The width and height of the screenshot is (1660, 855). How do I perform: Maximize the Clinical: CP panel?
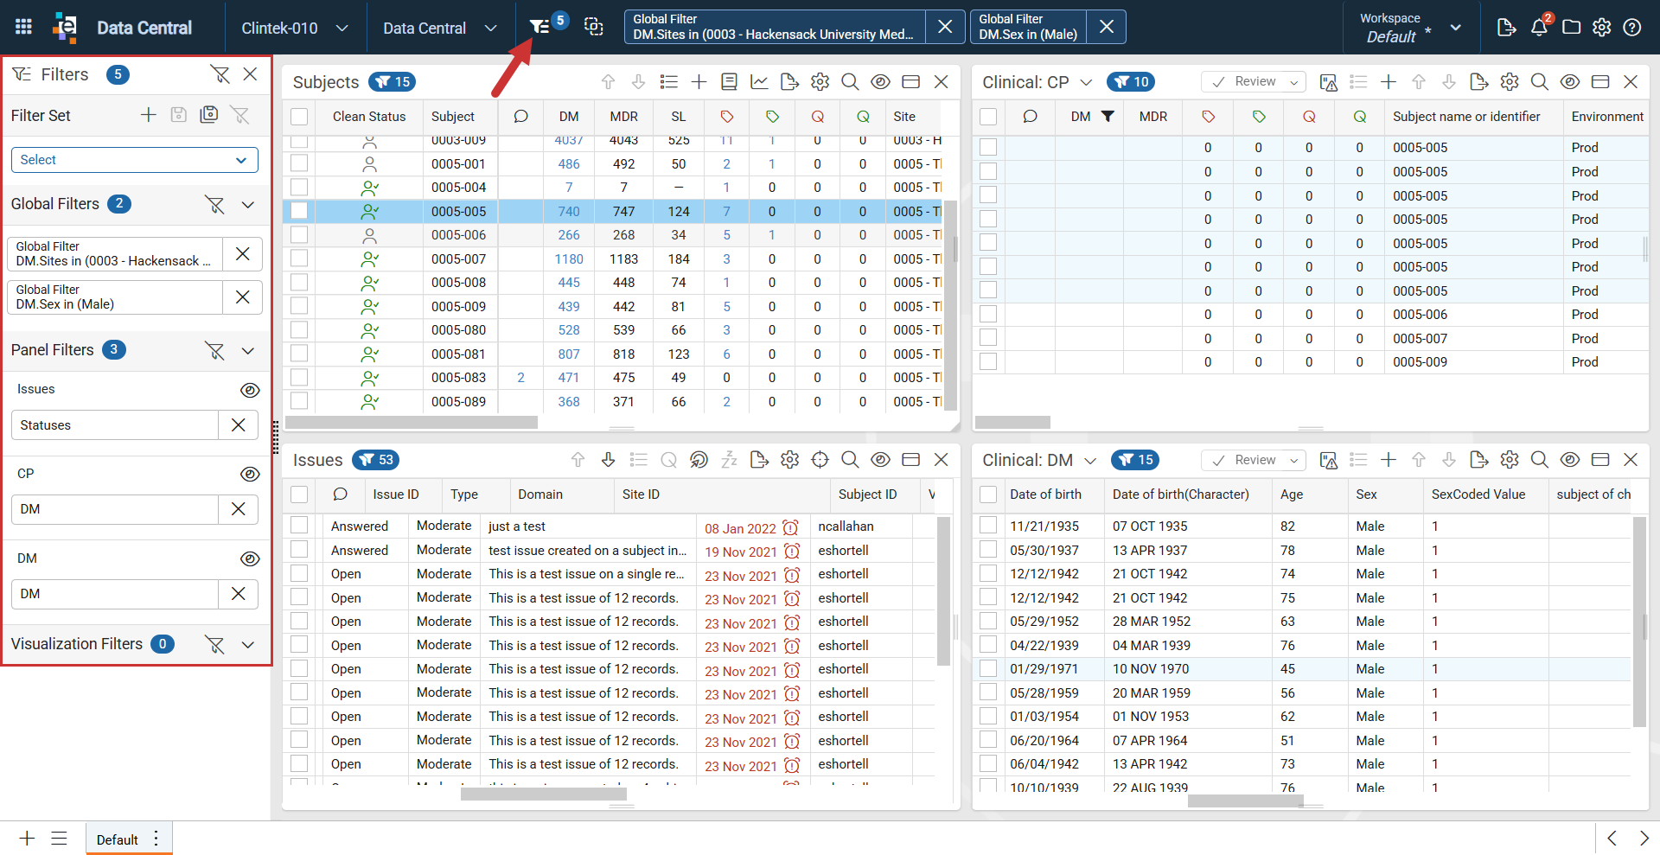pyautogui.click(x=1600, y=82)
